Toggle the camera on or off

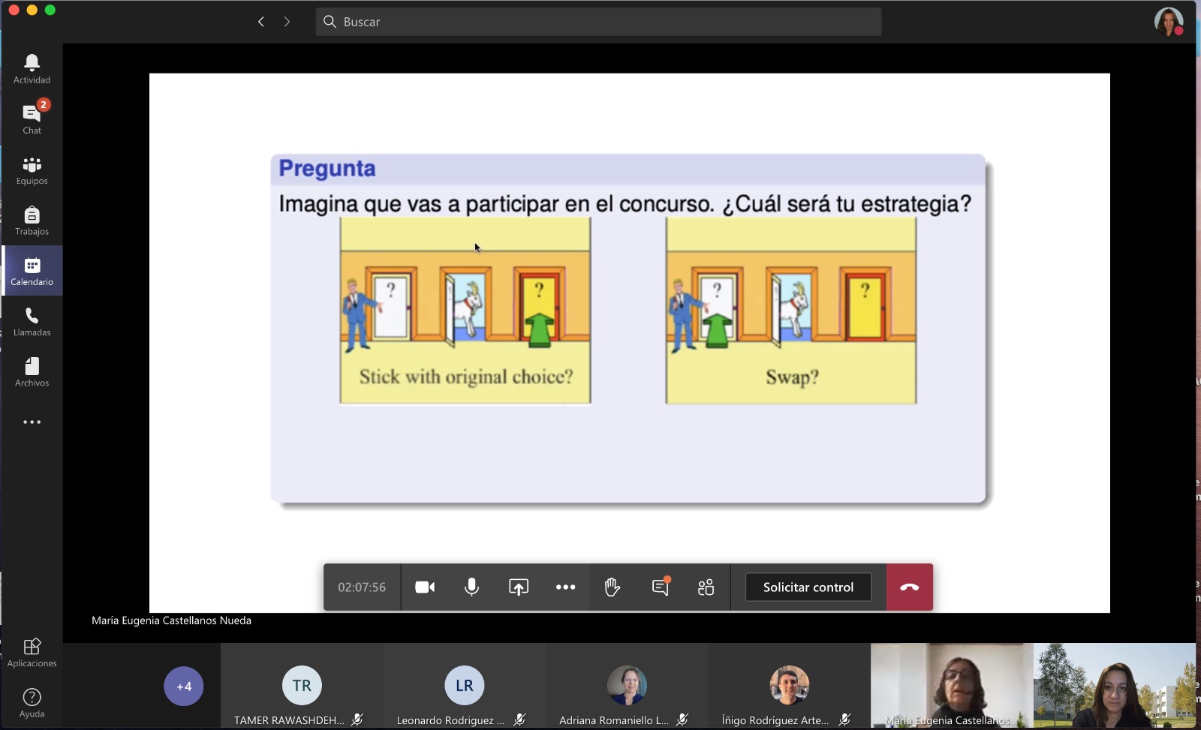click(x=425, y=587)
